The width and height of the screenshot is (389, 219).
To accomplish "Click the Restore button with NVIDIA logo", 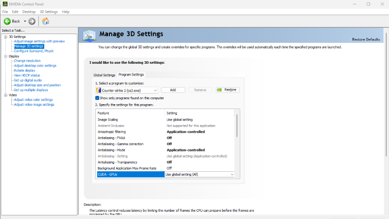I will [x=228, y=90].
